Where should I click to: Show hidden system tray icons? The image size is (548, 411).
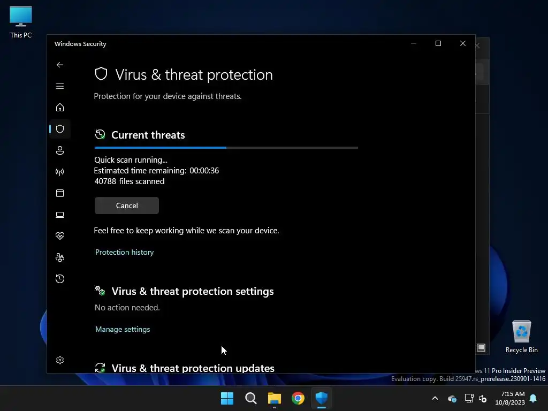tap(435, 398)
